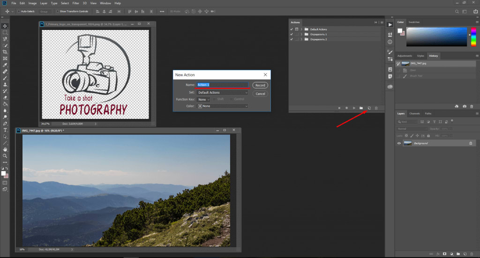Switch to the Channels tab
Screen dimensions: 480x258
point(415,113)
